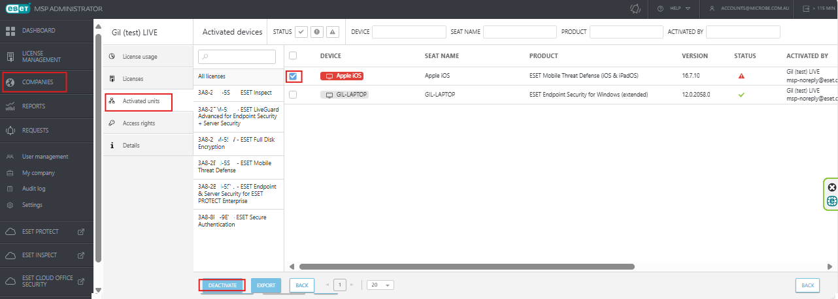Open the notifications bell in the top bar
The image size is (838, 299).
(x=634, y=8)
